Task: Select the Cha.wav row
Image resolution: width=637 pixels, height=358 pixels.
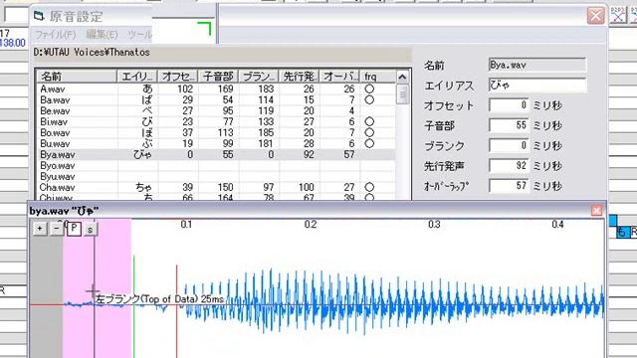Action: click(x=216, y=188)
